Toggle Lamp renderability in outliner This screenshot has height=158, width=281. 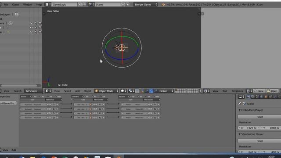40,32
